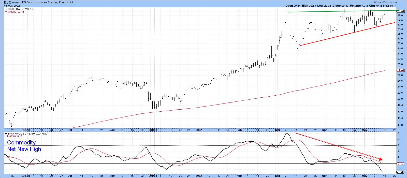Click the 'Close 28.49' value in the header

340,6
